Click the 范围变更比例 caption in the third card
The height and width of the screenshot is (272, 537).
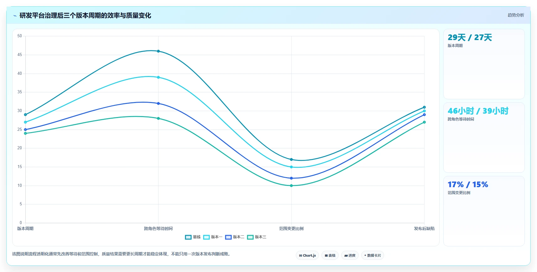(x=459, y=193)
